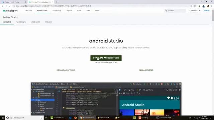
Task: Click the Android Studio page title text
Action: [10, 17]
